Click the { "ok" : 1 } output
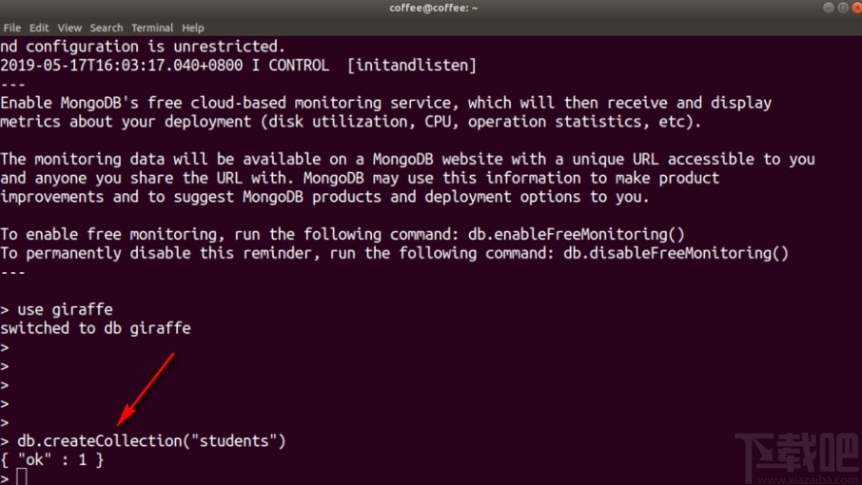Screen dimensions: 862x485 (52, 459)
